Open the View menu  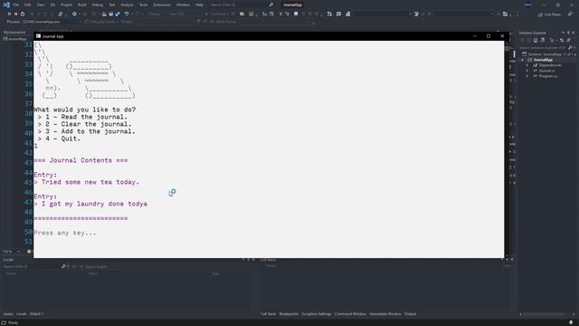(x=40, y=5)
